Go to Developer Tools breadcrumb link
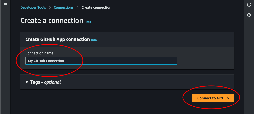Screen dimensions: 254x114 33,7
